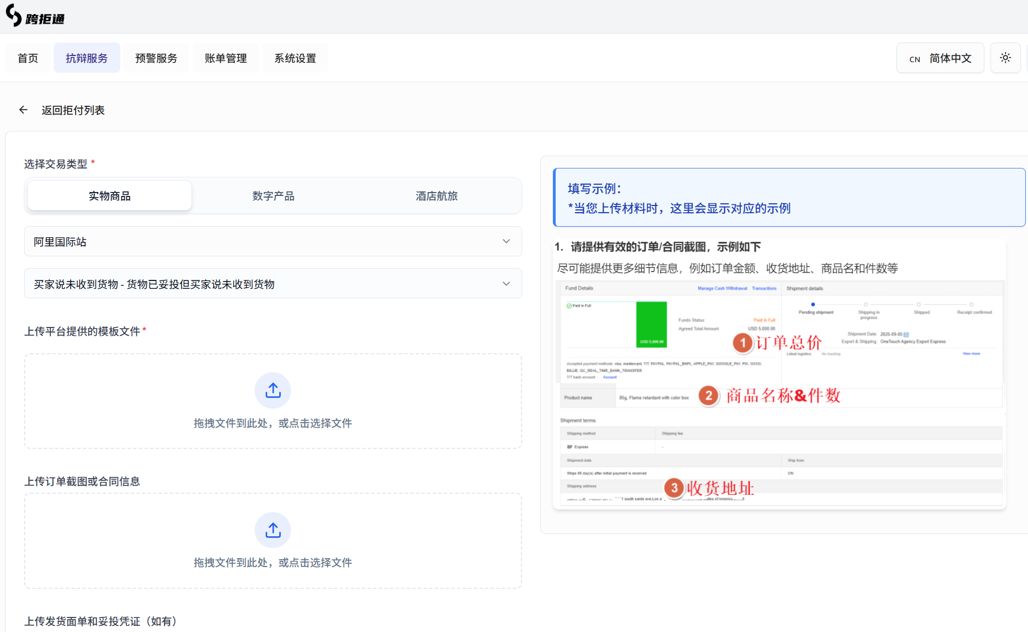Select 酒店航旅 transaction type
This screenshot has height=632, width=1028.
point(436,196)
